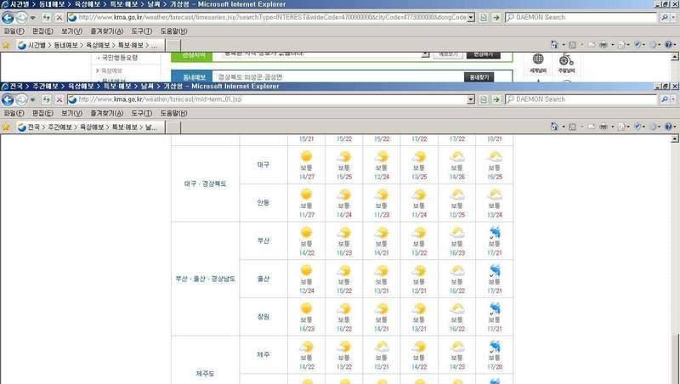Stop loading in the 주간예보 window
680x384 pixels.
pyautogui.click(x=59, y=99)
